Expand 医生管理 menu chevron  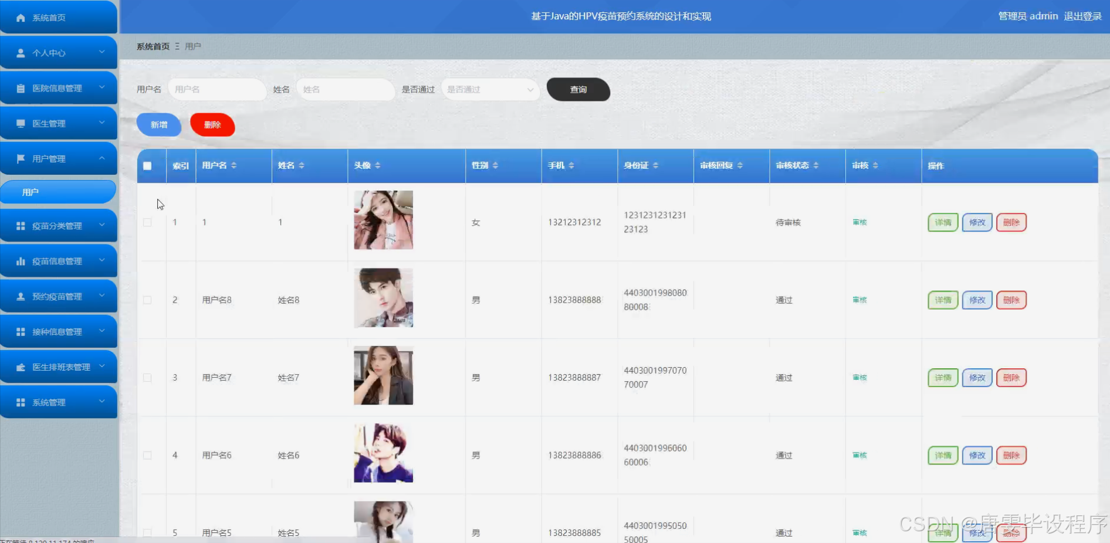click(x=102, y=123)
